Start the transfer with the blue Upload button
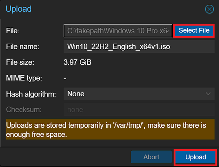Screen dimensions: 219x167 click(x=195, y=157)
